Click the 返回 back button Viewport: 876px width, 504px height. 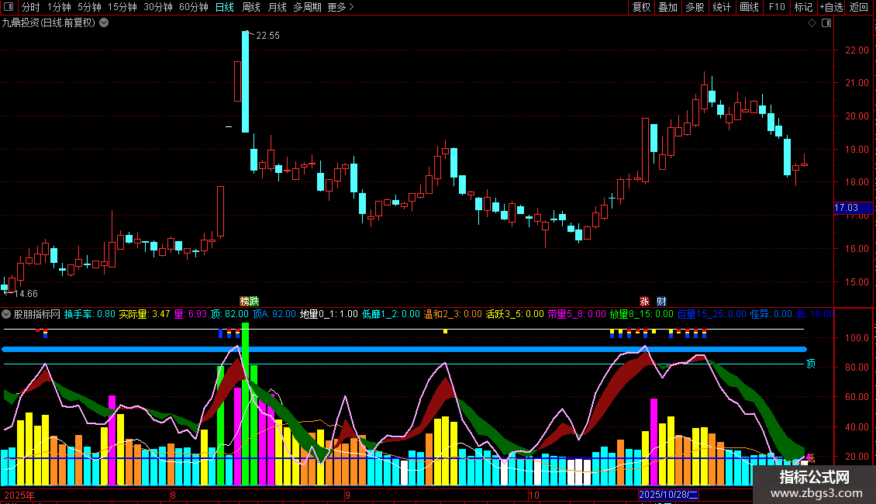click(859, 7)
